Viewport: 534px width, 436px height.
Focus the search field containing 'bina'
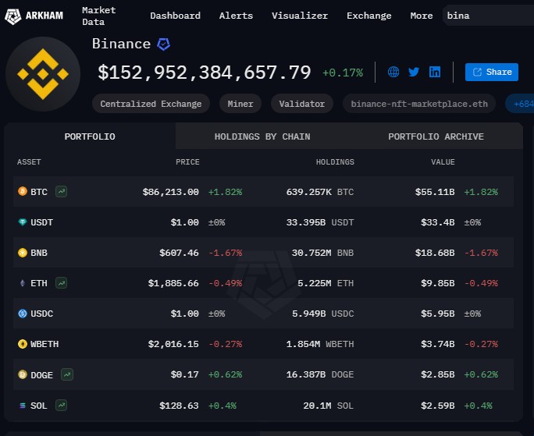tap(488, 16)
